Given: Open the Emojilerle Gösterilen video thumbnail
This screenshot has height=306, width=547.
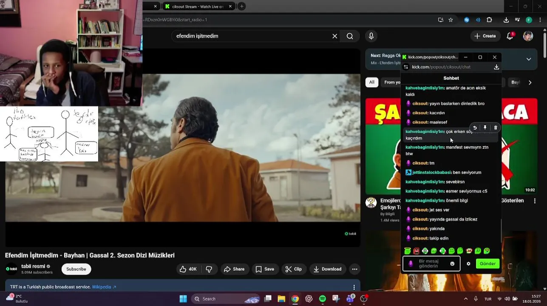Looking at the screenshot, I should coord(383,146).
